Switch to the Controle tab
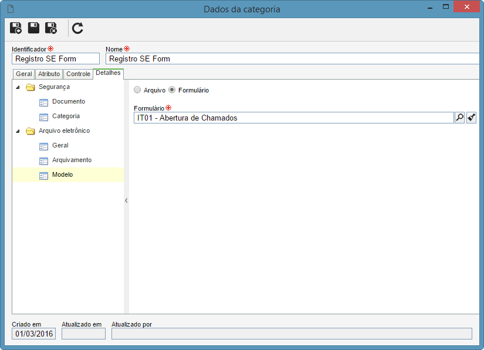Screen dimensions: 484x350 tap(78, 74)
